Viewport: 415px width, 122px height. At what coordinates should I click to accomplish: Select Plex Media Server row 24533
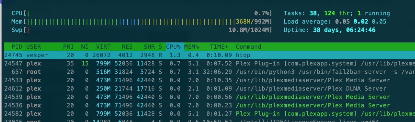209,80
